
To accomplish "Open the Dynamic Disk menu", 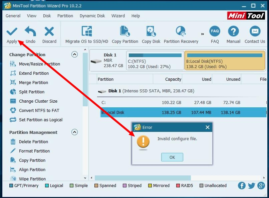I will tap(92, 16).
